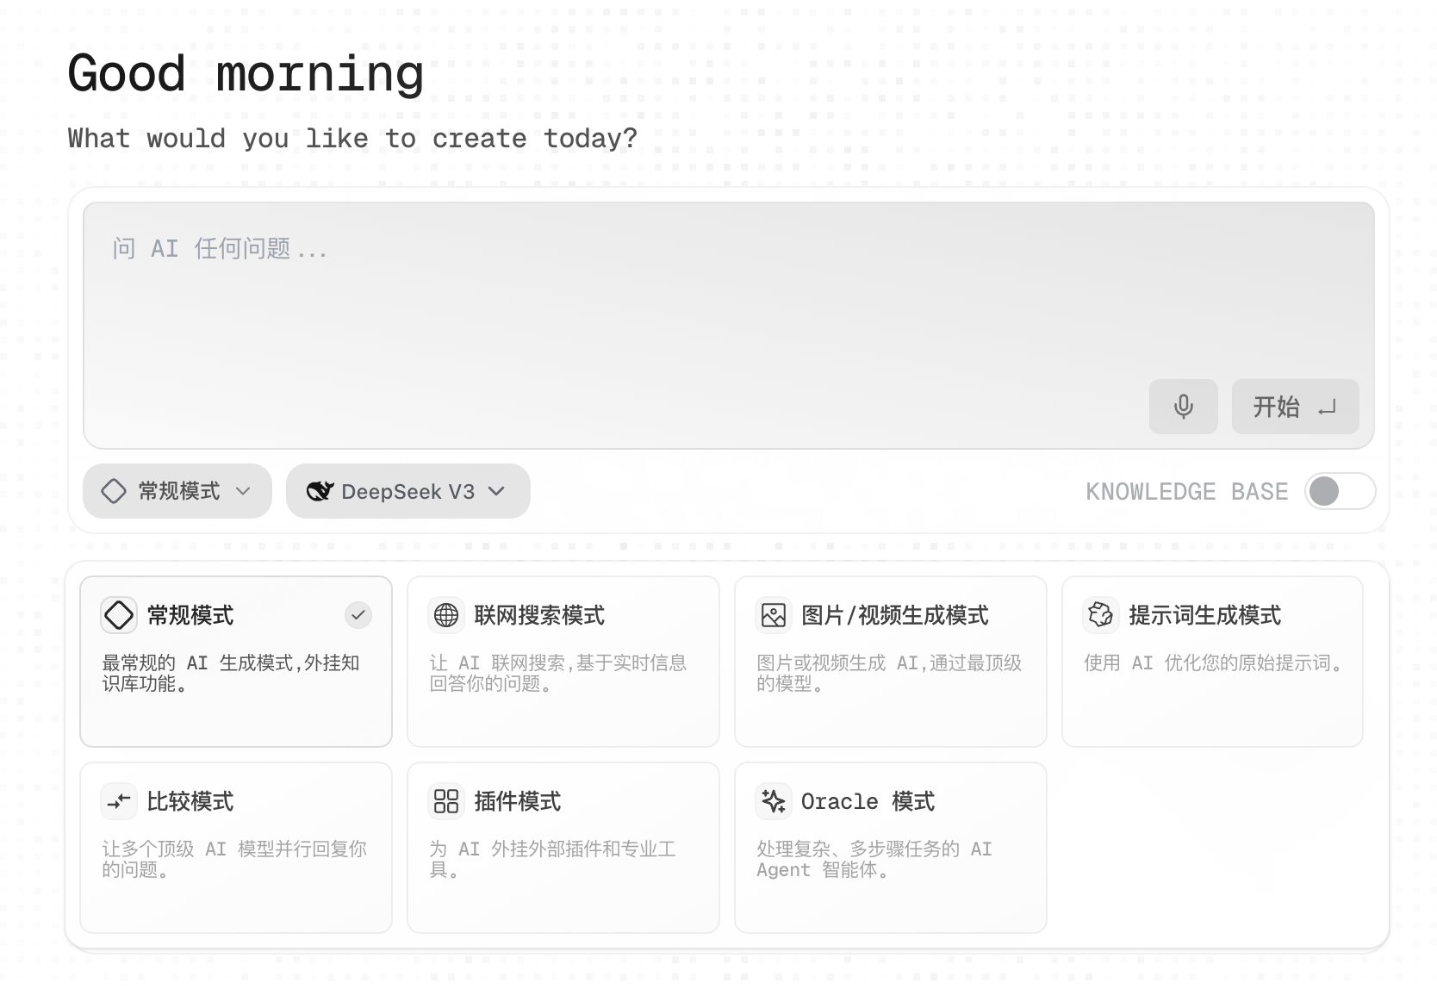Select the Oracle 模式 title
Viewport: 1437px width, 989px height.
[x=868, y=801]
